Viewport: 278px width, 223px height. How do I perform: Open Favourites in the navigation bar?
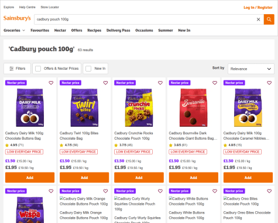coord(40,31)
